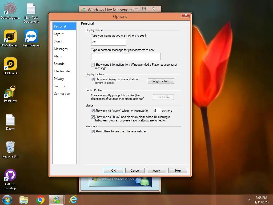Open the Sign In options category

tap(65, 41)
